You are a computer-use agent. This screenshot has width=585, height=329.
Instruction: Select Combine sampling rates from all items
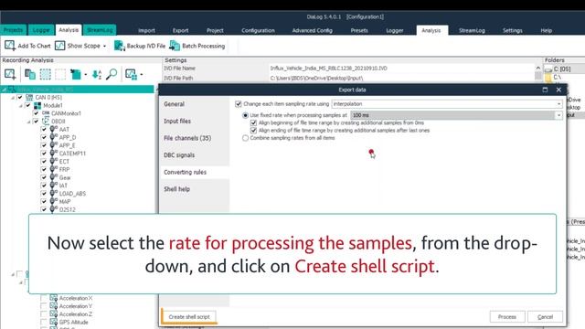click(x=245, y=138)
